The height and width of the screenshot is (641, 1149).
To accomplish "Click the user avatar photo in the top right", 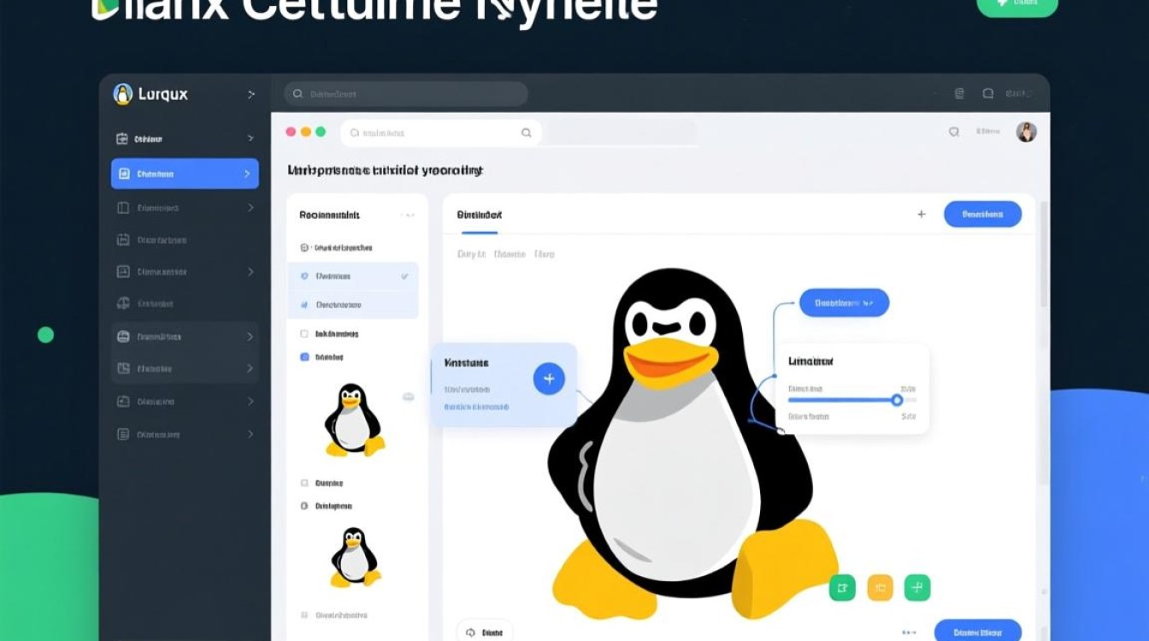I will [x=1025, y=131].
